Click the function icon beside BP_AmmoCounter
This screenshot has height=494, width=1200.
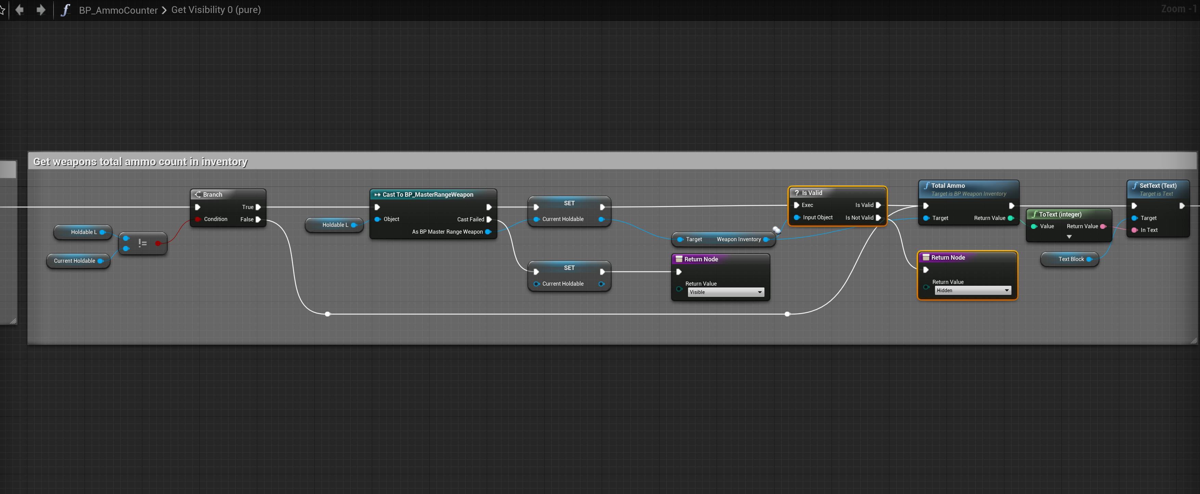pyautogui.click(x=65, y=10)
